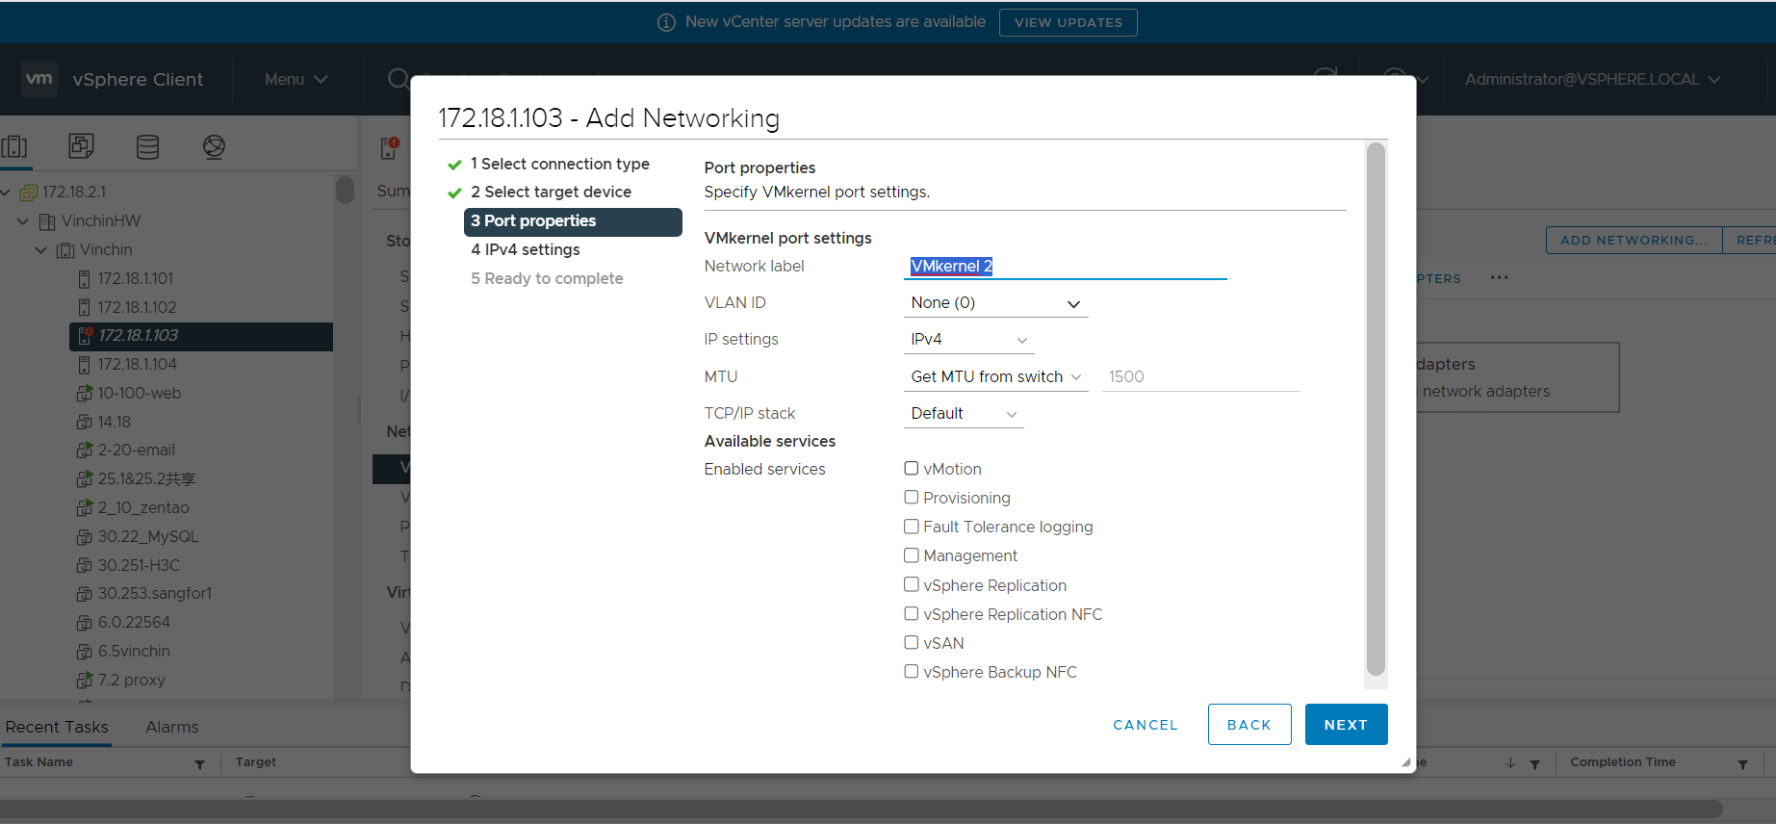The image size is (1776, 824).
Task: Open the IP settings IPv4 dropdown
Action: point(968,340)
